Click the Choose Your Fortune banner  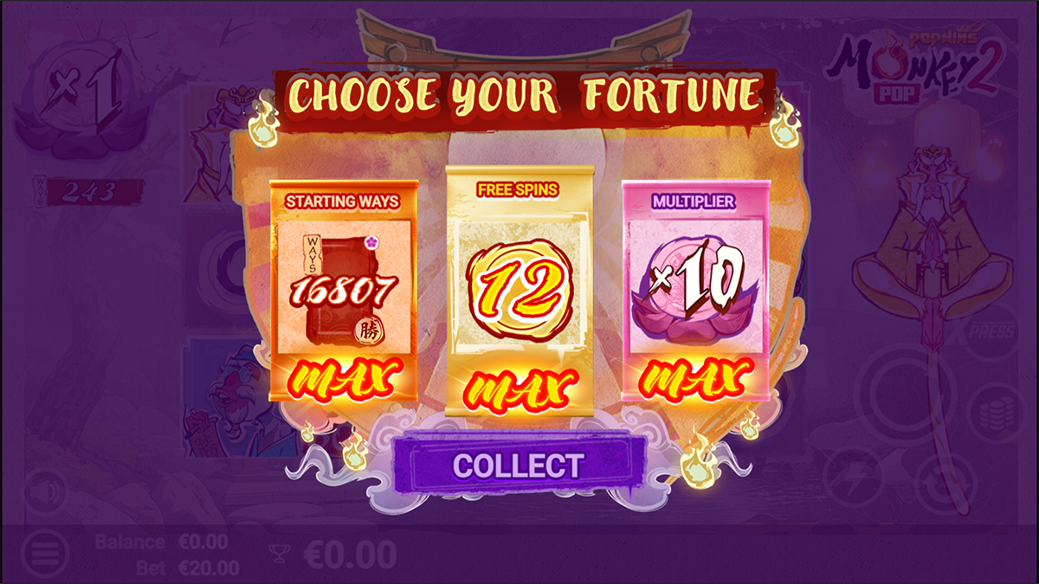525,95
